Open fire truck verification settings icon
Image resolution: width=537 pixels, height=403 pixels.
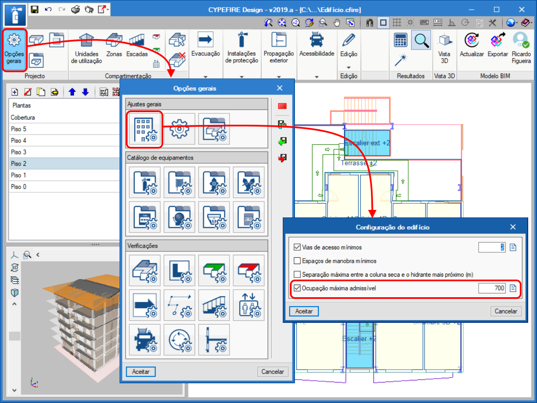[x=144, y=339]
